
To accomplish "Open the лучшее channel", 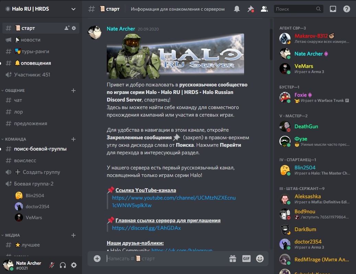I will pyautogui.click(x=41, y=245).
